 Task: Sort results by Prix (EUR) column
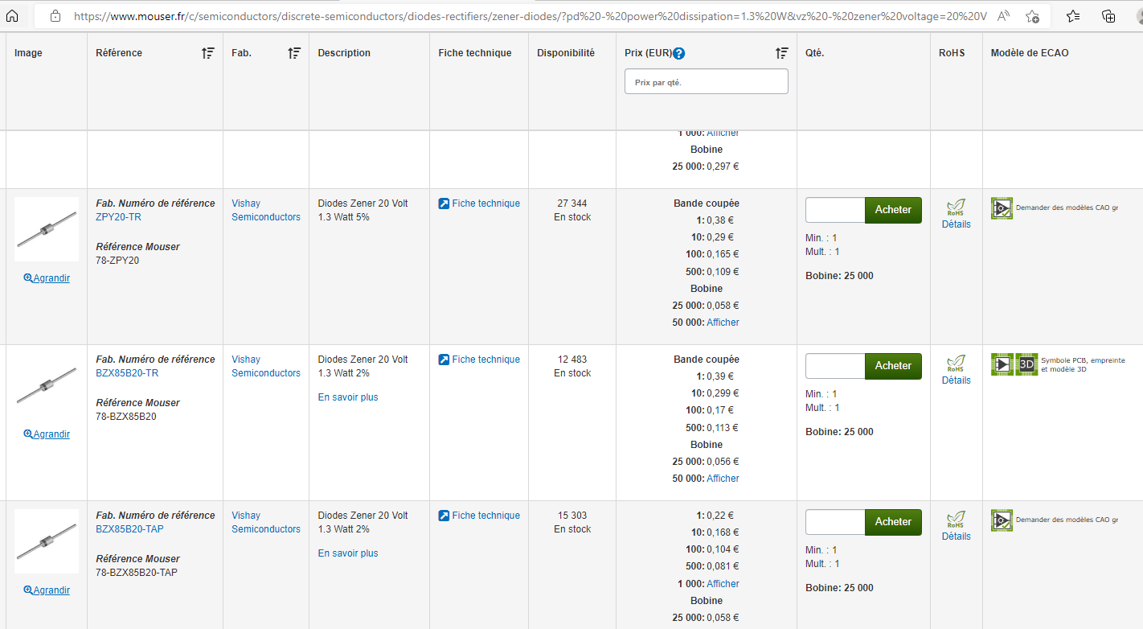[781, 53]
